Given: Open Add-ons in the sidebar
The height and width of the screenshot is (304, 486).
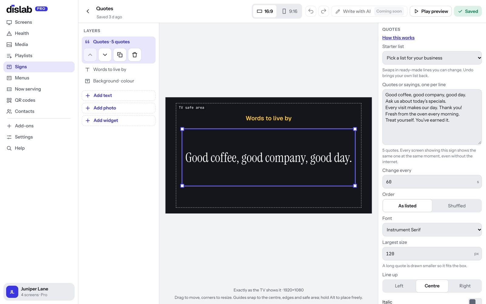Looking at the screenshot, I should [x=39, y=126].
